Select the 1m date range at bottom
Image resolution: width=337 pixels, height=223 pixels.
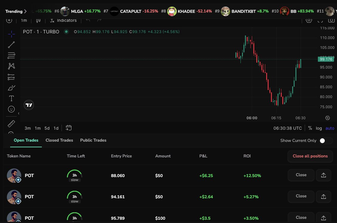pyautogui.click(x=38, y=128)
